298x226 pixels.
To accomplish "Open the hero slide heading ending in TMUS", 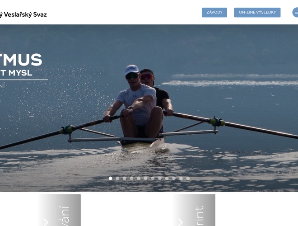I will point(21,60).
